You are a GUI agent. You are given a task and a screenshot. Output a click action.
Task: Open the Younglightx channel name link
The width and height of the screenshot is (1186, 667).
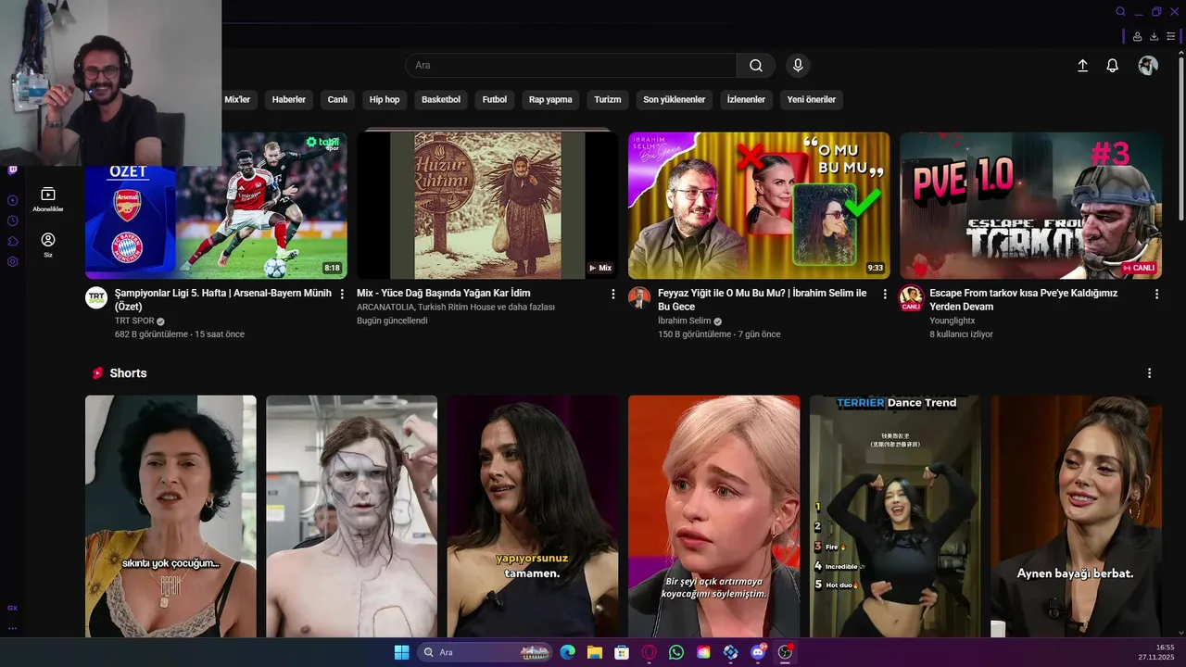pyautogui.click(x=953, y=321)
